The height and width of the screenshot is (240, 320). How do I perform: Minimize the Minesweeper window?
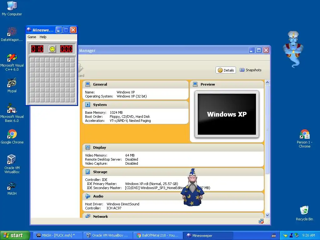[59, 30]
